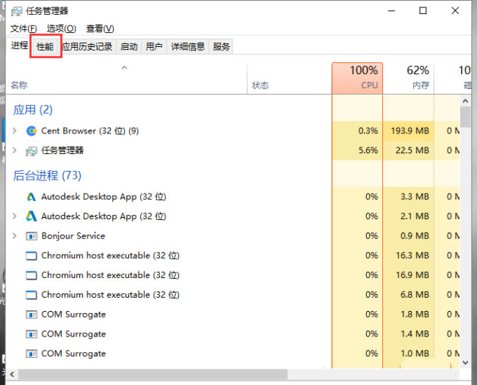
Task: Open the 详细信息 tab
Action: (x=188, y=47)
